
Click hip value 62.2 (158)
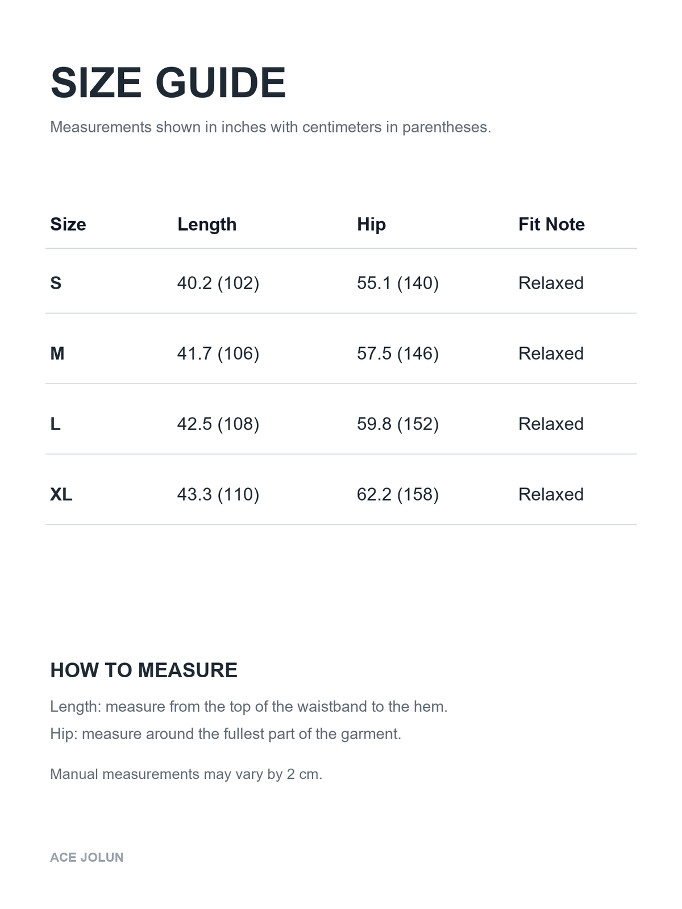tap(398, 494)
